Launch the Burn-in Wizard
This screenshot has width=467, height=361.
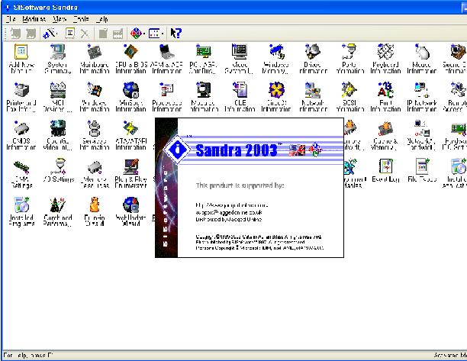pos(94,211)
